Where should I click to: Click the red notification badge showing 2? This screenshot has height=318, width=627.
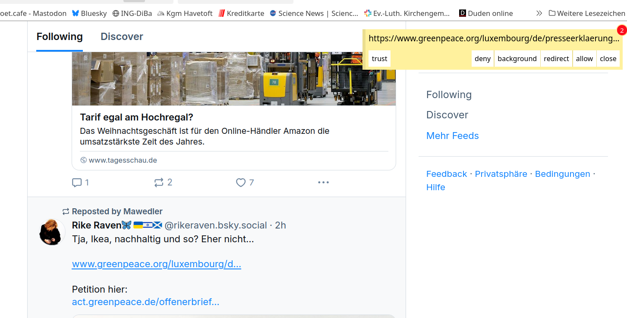[621, 30]
